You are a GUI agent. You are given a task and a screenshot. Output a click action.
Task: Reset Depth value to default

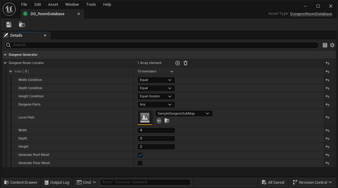[327, 139]
